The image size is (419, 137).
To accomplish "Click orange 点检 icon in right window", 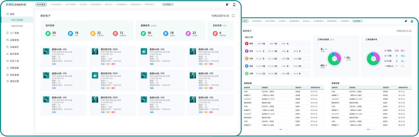I will [247, 59].
